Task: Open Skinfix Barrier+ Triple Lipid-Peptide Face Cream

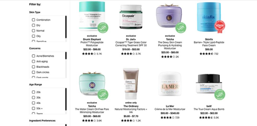Action: [209, 44]
